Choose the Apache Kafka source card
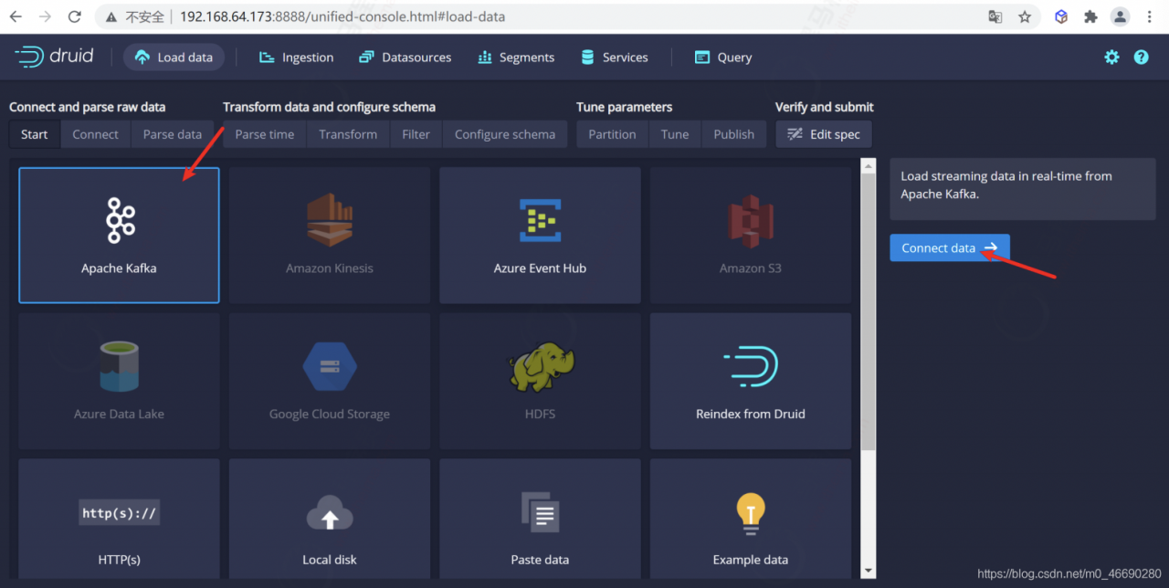1169x588 pixels. tap(119, 236)
